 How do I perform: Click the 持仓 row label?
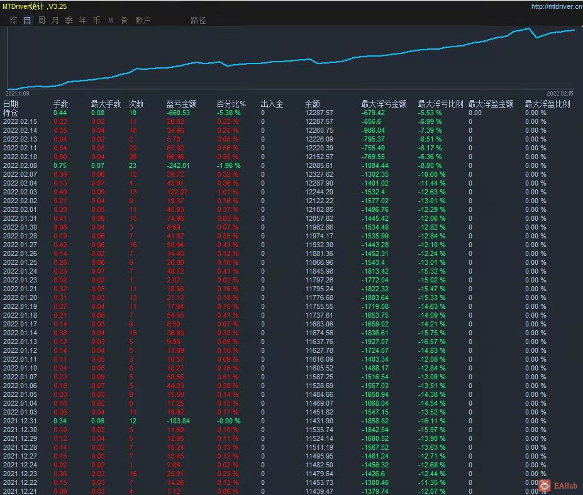[x=11, y=113]
